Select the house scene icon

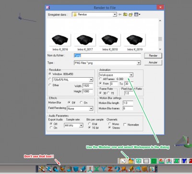click(161, 161)
